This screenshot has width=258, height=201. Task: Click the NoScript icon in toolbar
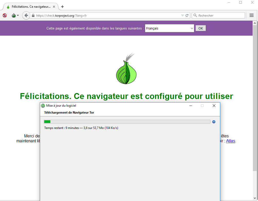(x=5, y=15)
